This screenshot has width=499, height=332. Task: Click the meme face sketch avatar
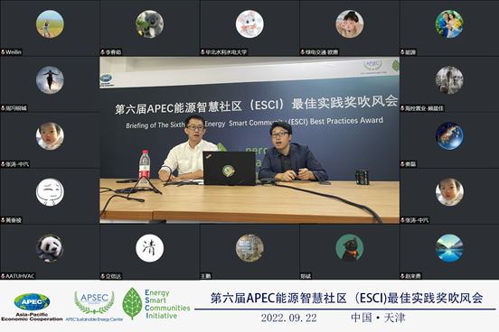[x=50, y=192]
